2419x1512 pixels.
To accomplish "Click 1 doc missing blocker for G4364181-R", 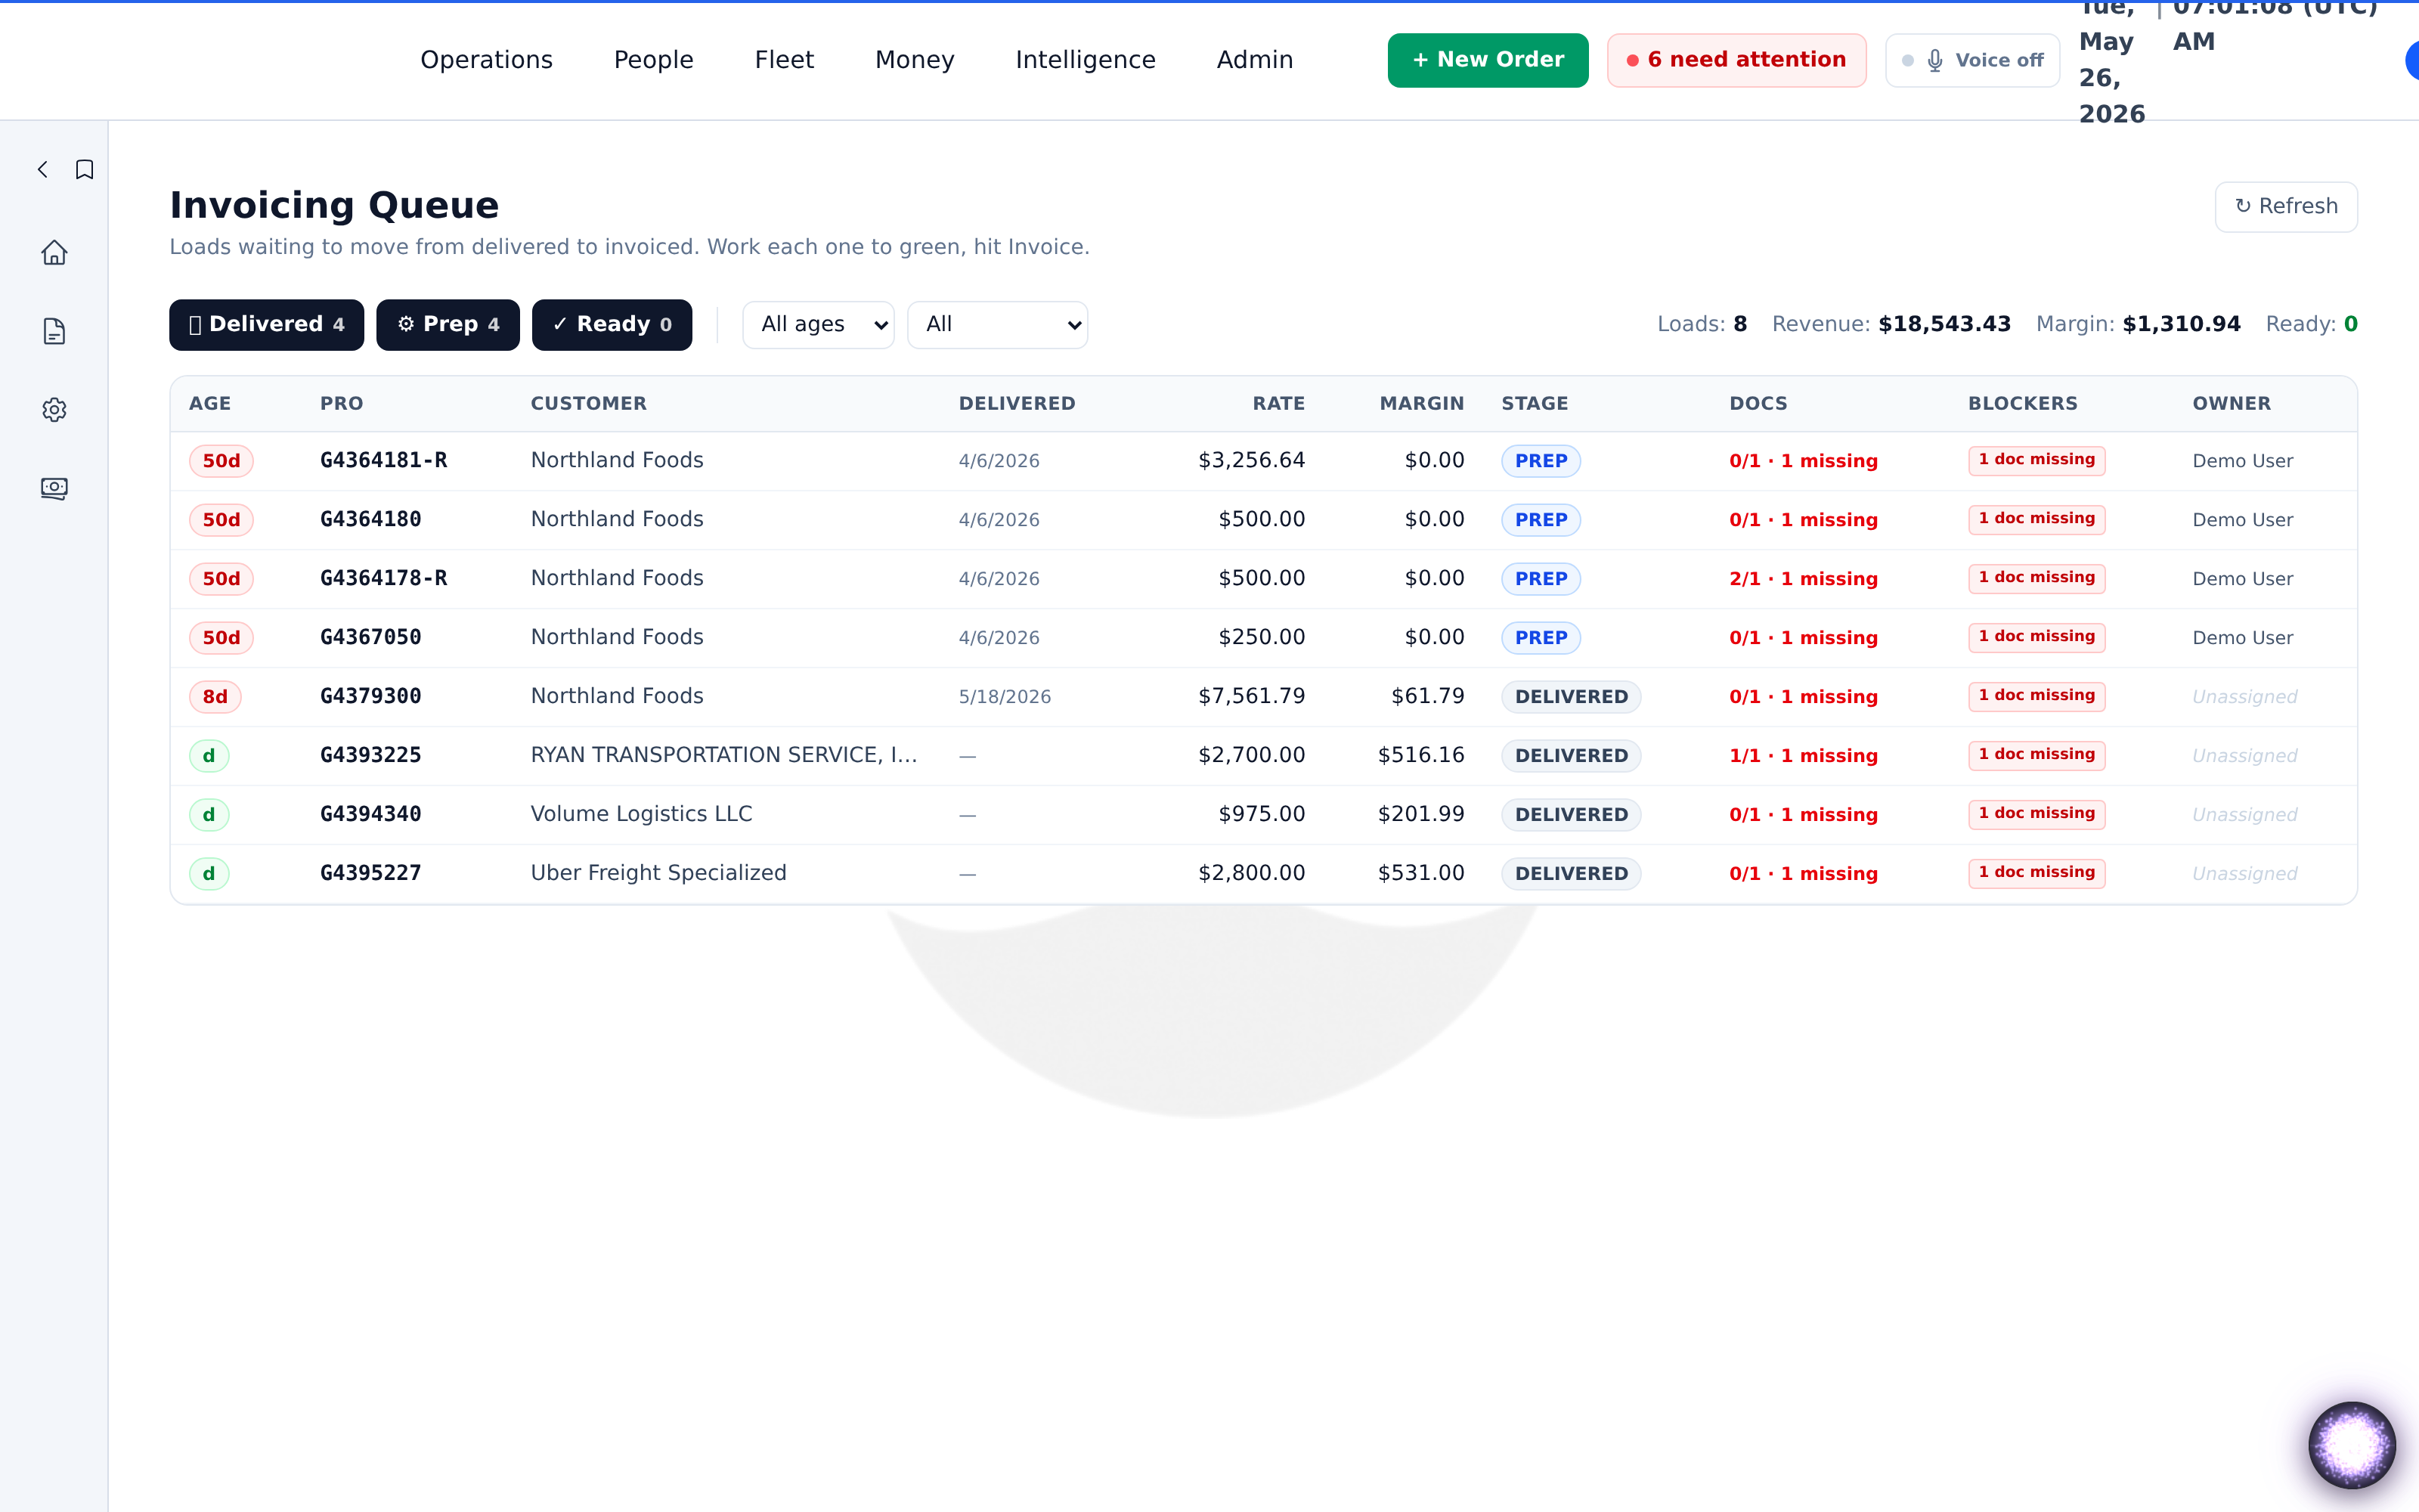I will (2036, 460).
